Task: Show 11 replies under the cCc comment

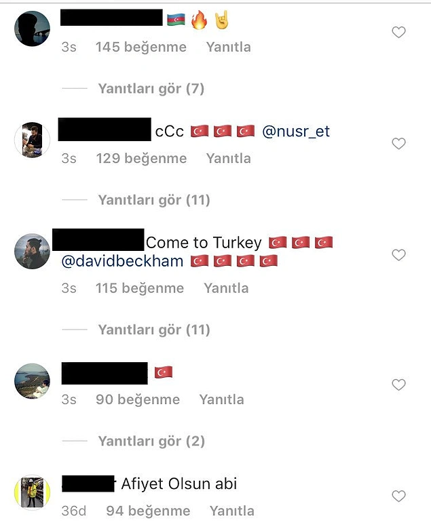Action: [154, 200]
